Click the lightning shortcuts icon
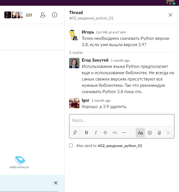The width and height of the screenshot is (179, 192). pyautogui.click(x=75, y=133)
